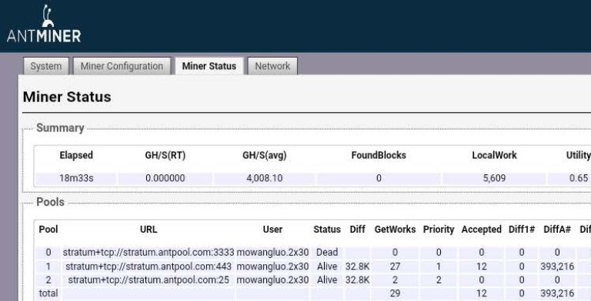Screen dimensions: 591x301
Task: Click the Miner Status page heading
Action: [x=67, y=97]
